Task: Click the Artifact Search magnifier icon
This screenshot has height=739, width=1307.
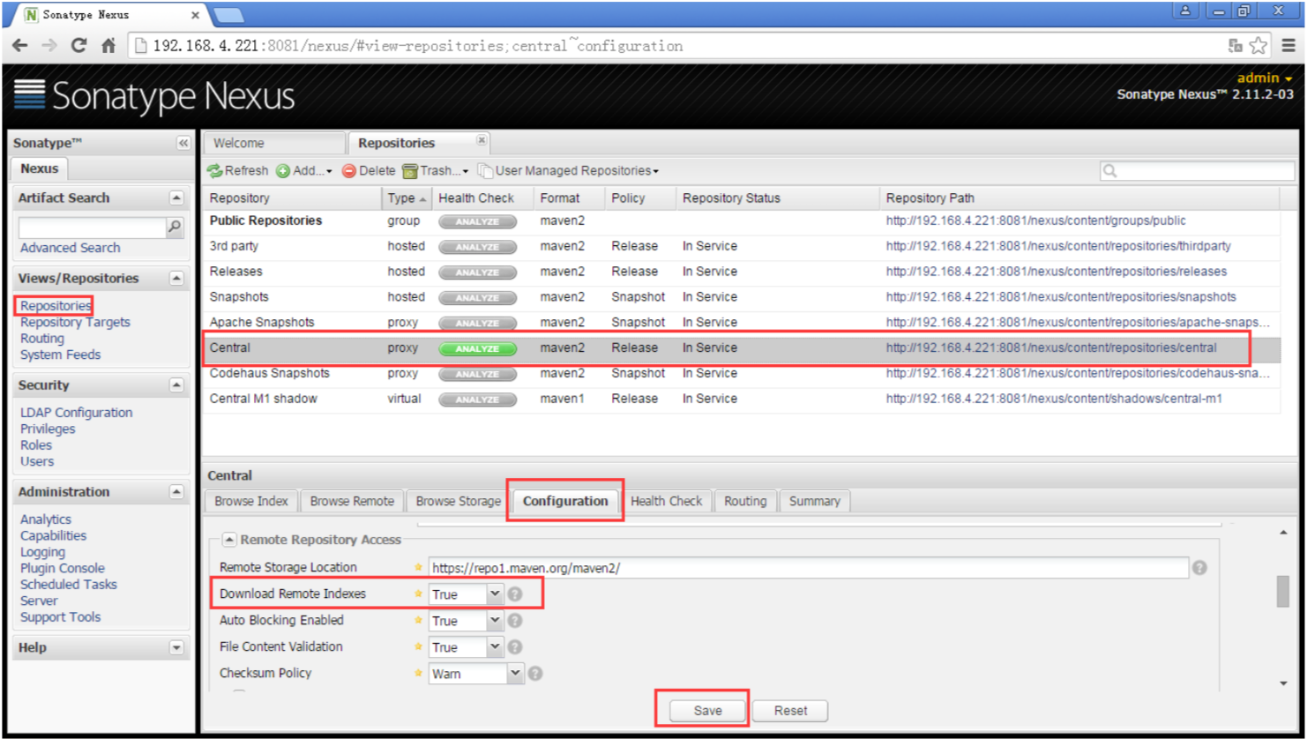Action: 175,227
